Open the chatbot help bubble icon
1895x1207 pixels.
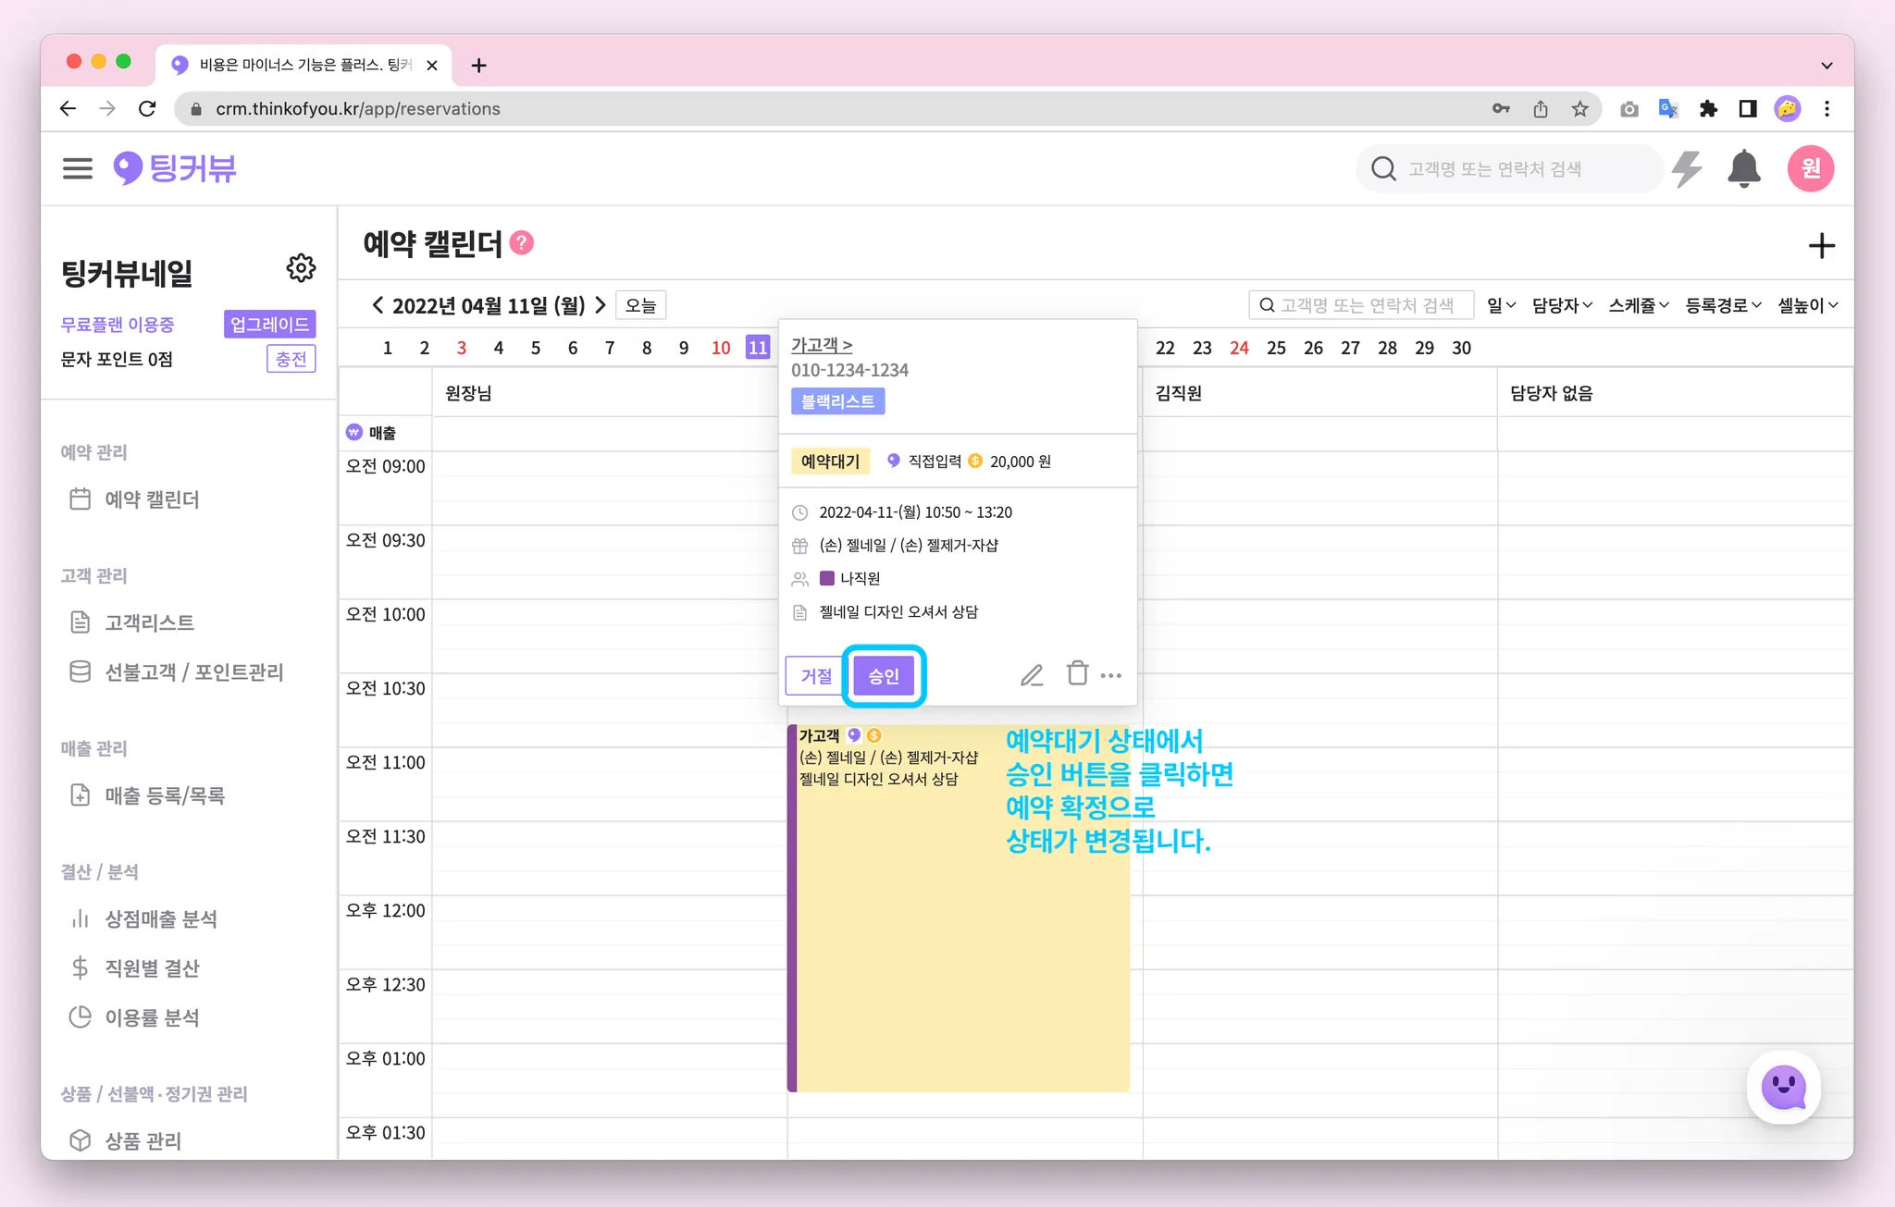[x=1783, y=1088]
